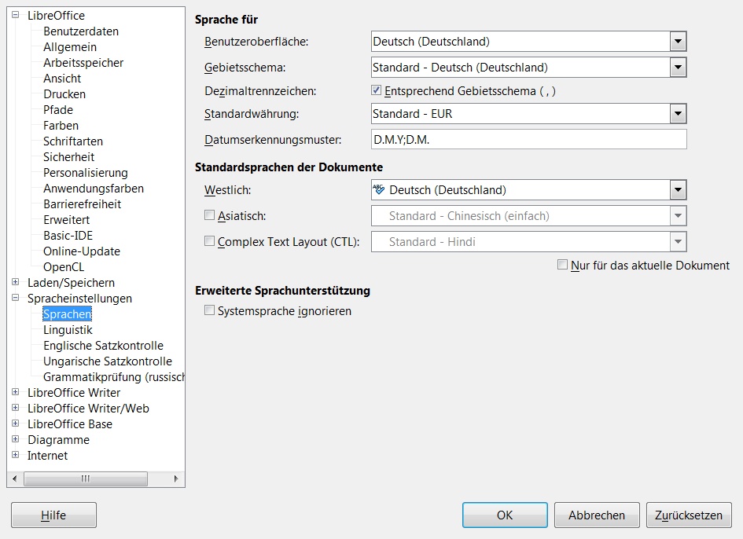743x539 pixels.
Task: Click the tree's horizontal scrollbar thumb
Action: [x=85, y=478]
